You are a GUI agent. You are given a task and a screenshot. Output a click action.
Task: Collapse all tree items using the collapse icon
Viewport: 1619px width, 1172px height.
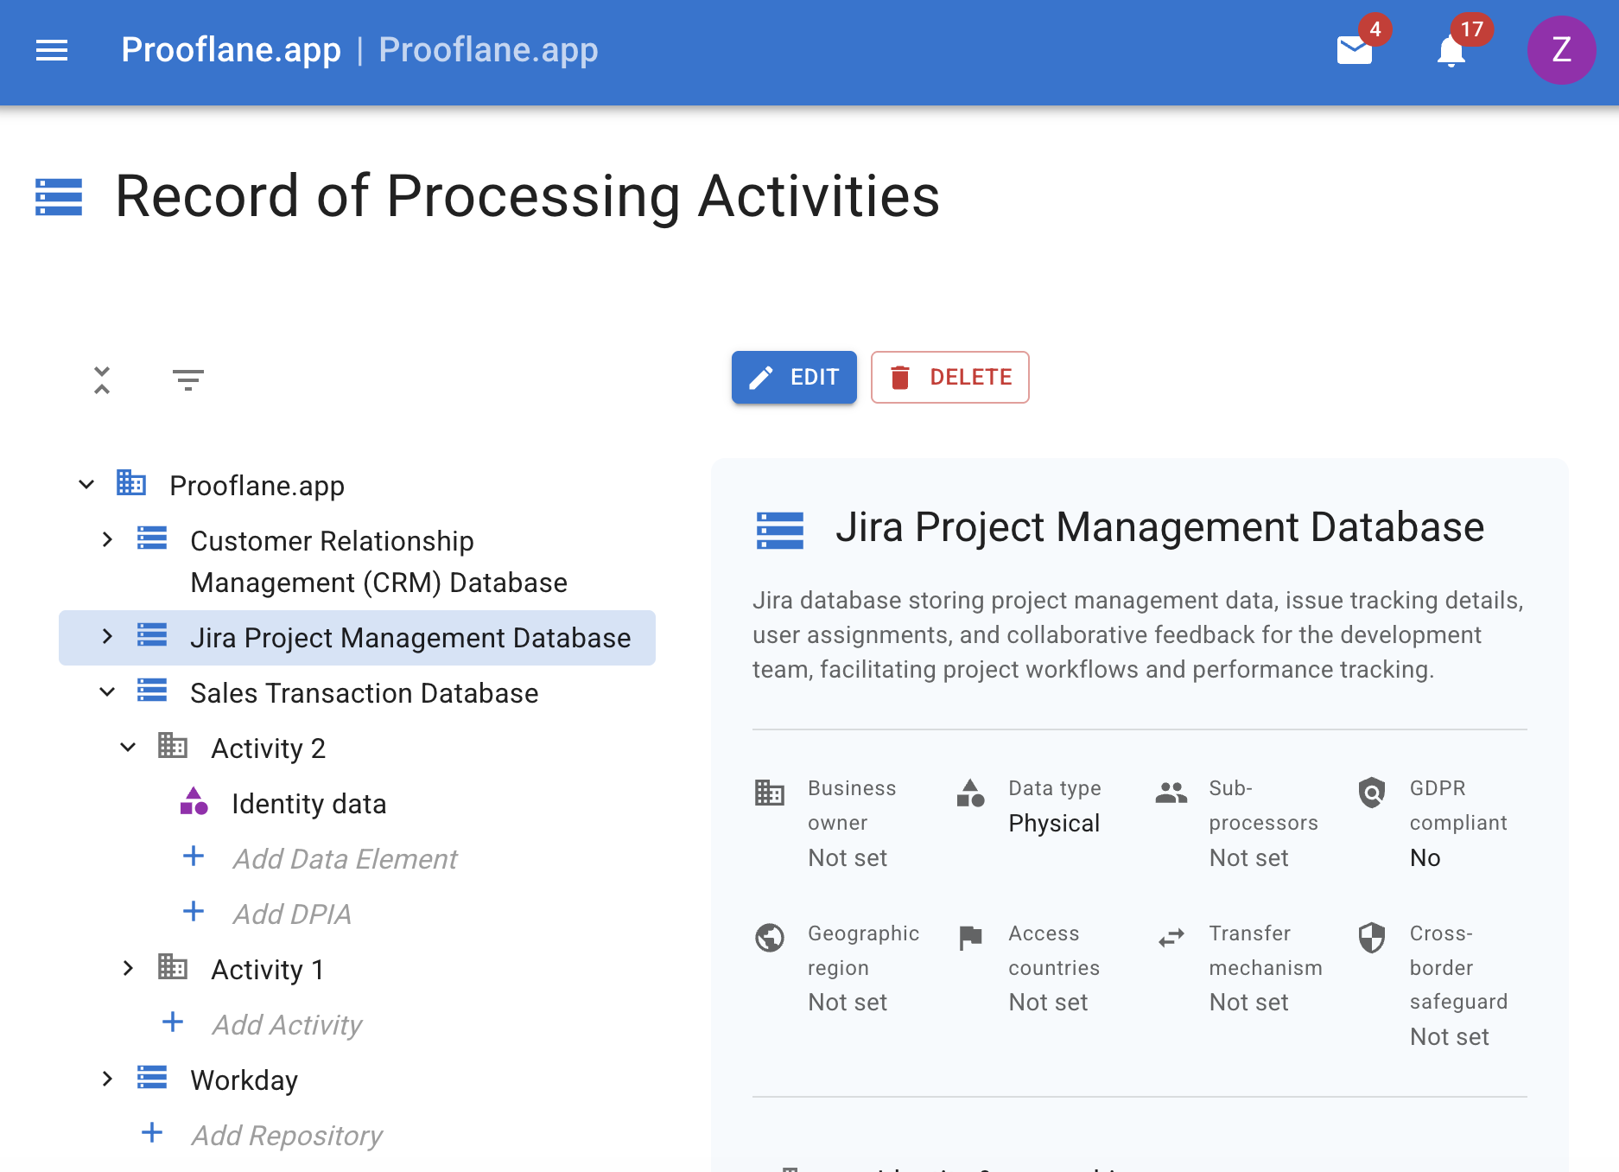(x=101, y=379)
